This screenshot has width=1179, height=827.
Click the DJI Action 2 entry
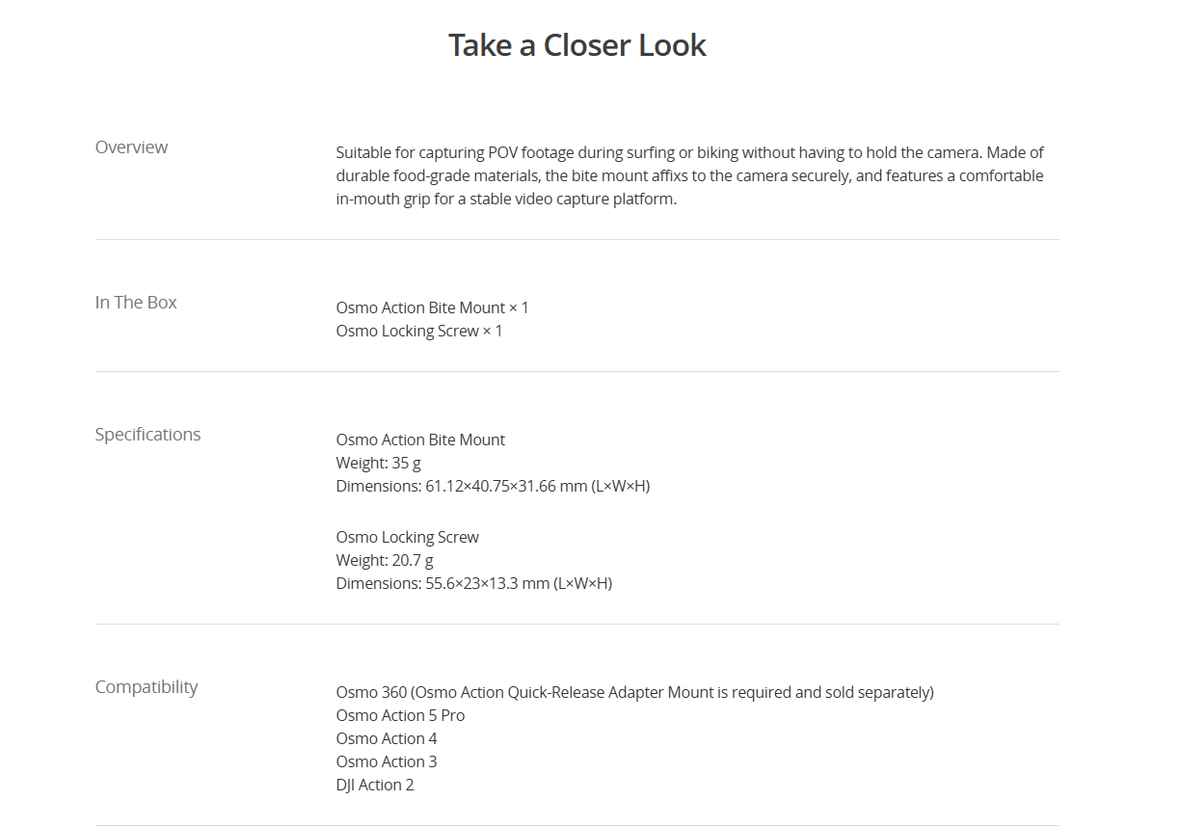pyautogui.click(x=375, y=785)
